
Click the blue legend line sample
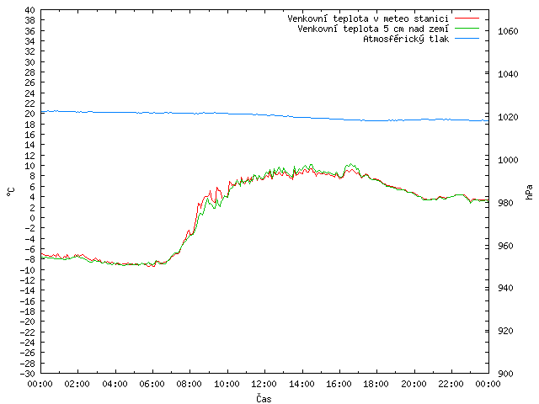[x=467, y=39]
